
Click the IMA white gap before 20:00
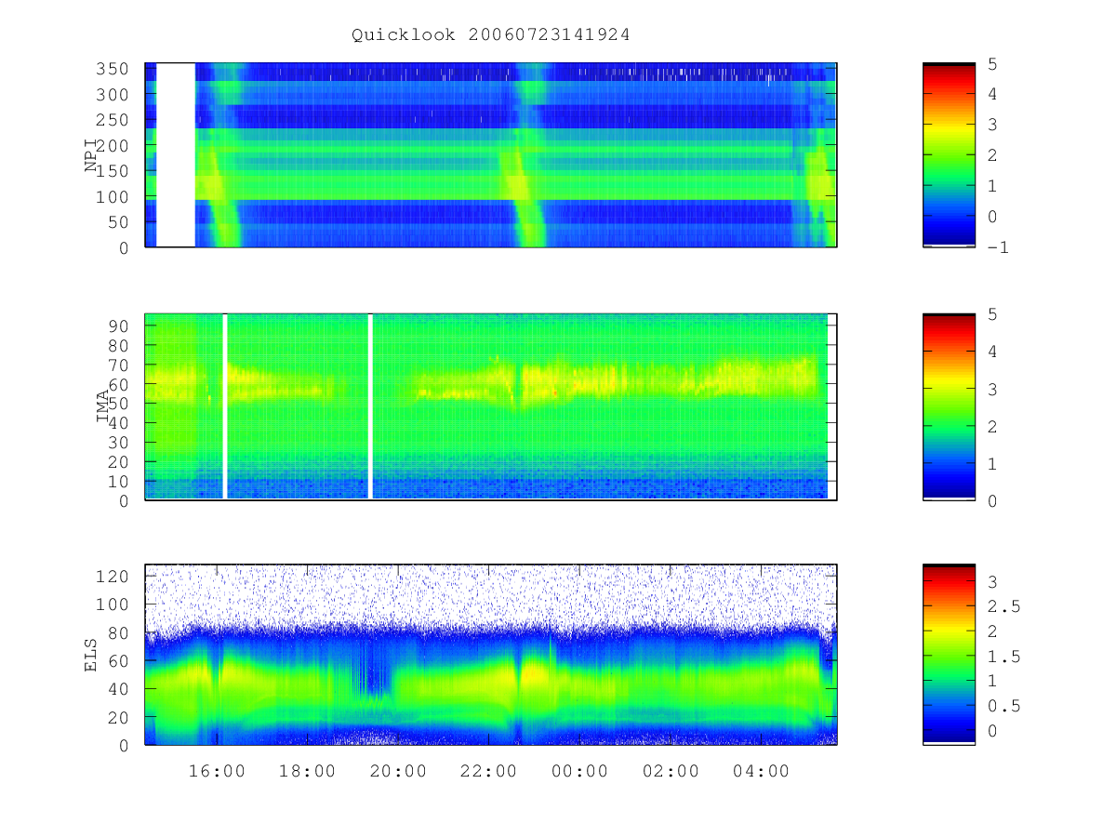click(370, 406)
